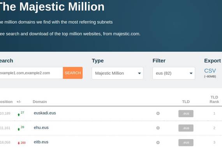Open the gear options for ehu.eus
This screenshot has height=148, width=222.
[x=158, y=128]
